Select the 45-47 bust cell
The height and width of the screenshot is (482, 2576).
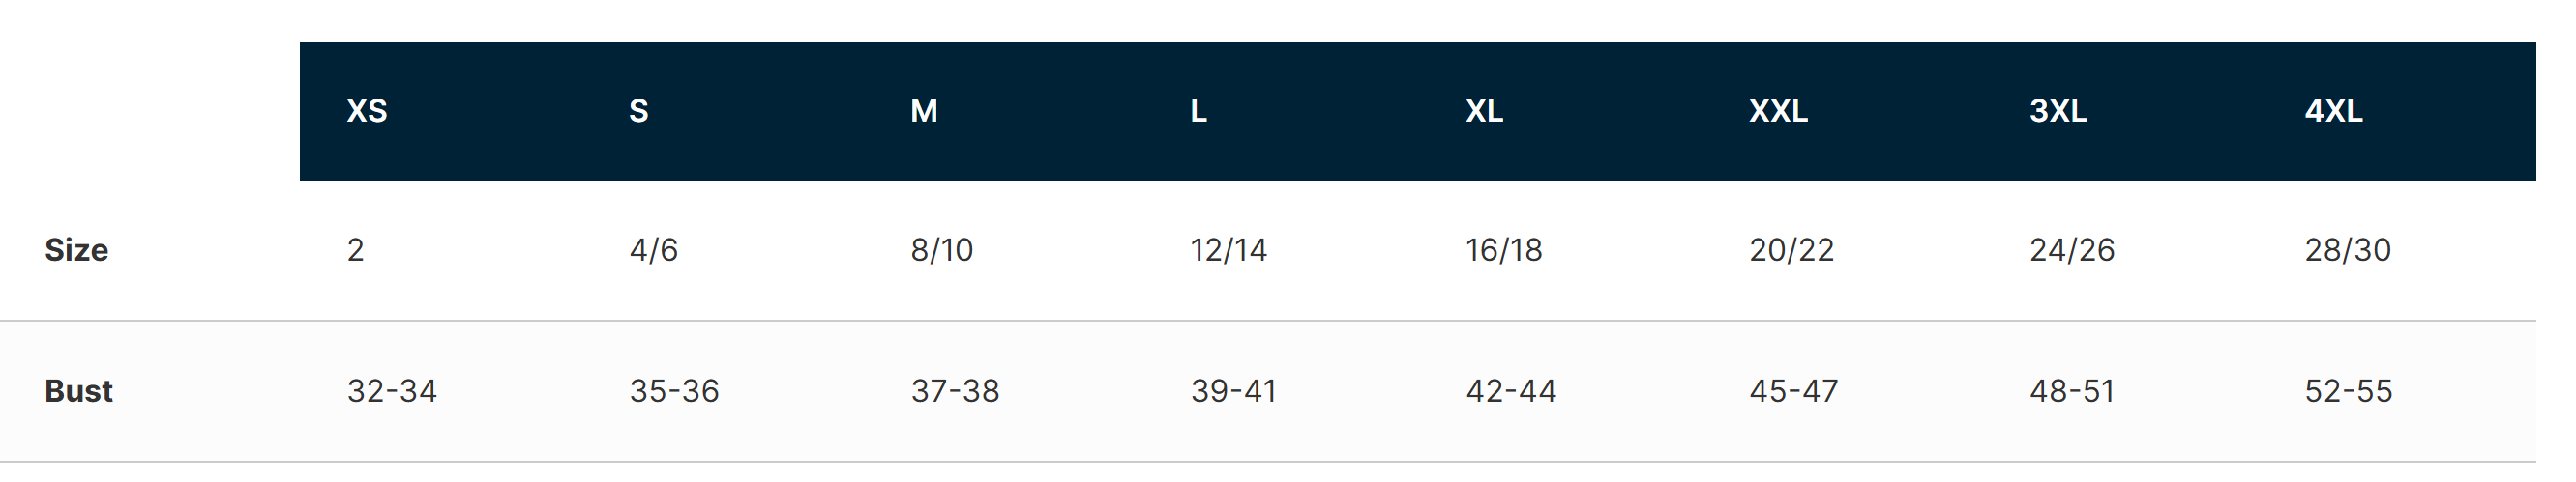[1793, 390]
